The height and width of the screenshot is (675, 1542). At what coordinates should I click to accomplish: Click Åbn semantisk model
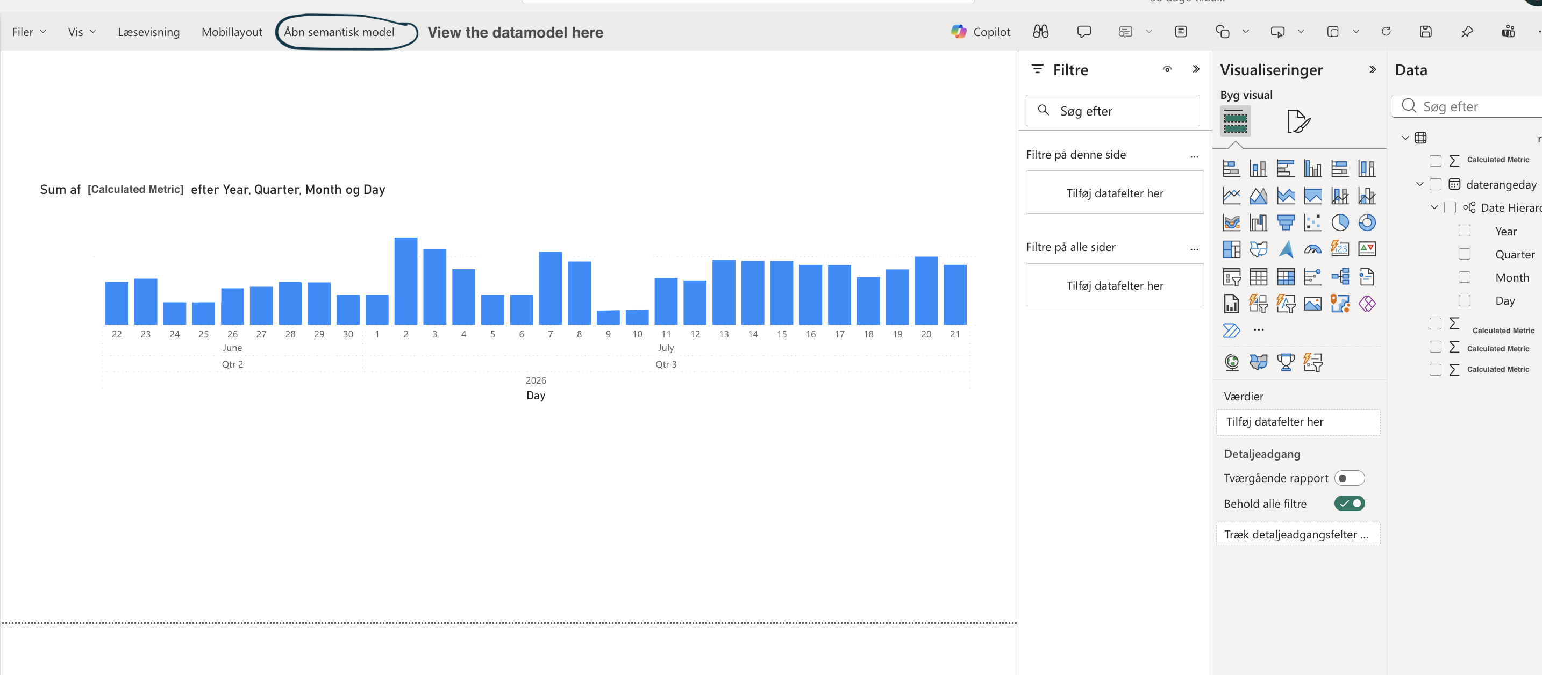339,32
